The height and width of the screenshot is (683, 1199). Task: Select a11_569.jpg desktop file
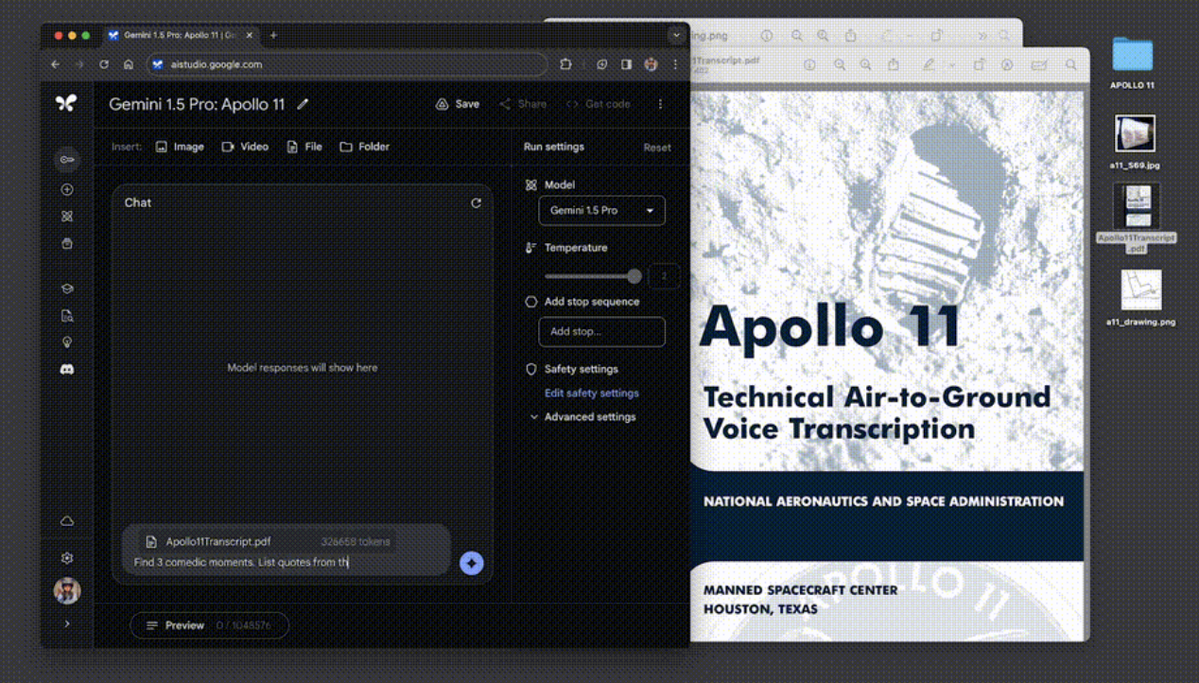1135,142
